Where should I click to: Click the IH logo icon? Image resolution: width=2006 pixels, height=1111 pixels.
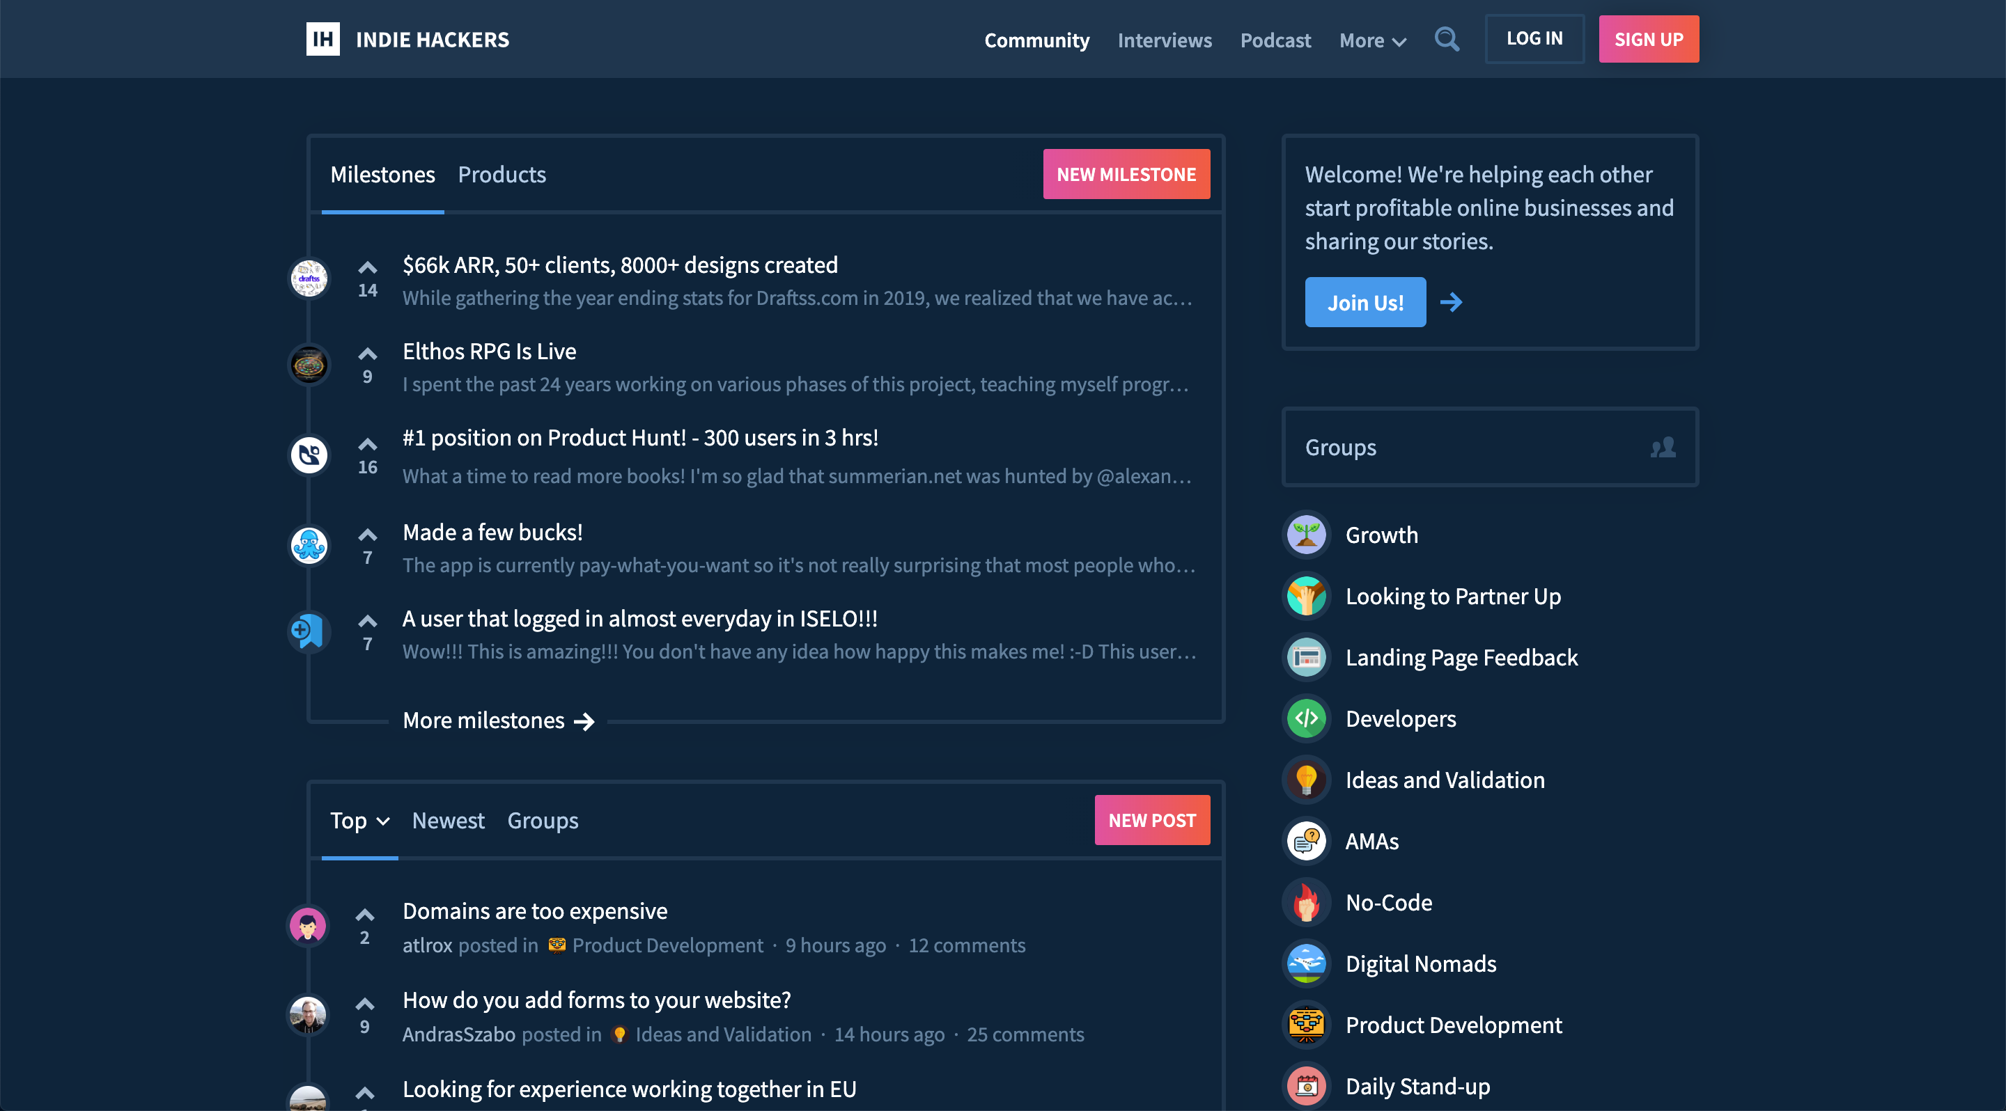pos(322,39)
